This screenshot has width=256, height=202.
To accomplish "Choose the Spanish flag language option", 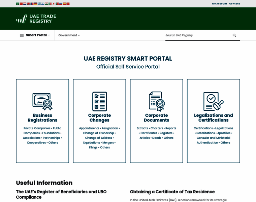I will point(64,4).
